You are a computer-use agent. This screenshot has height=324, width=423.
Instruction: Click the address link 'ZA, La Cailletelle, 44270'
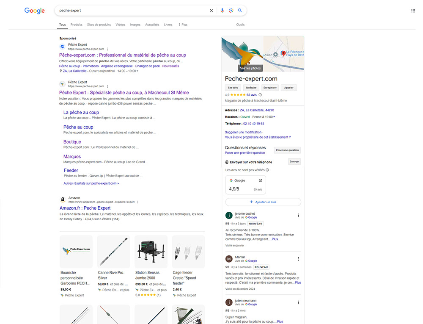tap(257, 110)
